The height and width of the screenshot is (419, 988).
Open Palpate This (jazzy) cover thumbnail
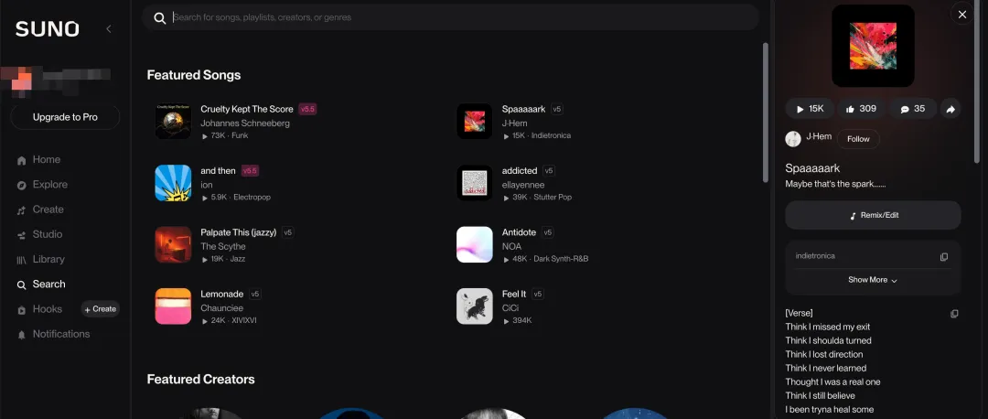[173, 244]
